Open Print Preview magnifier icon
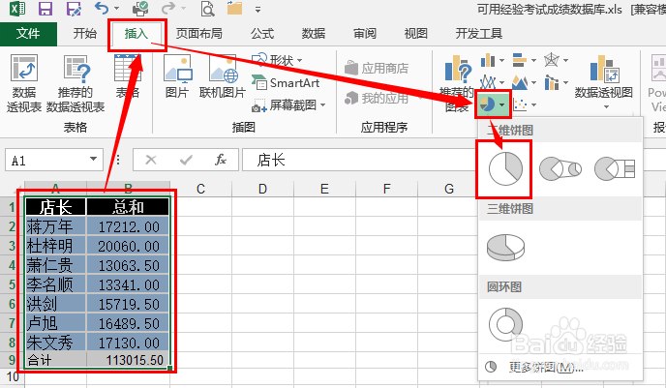 click(x=207, y=9)
